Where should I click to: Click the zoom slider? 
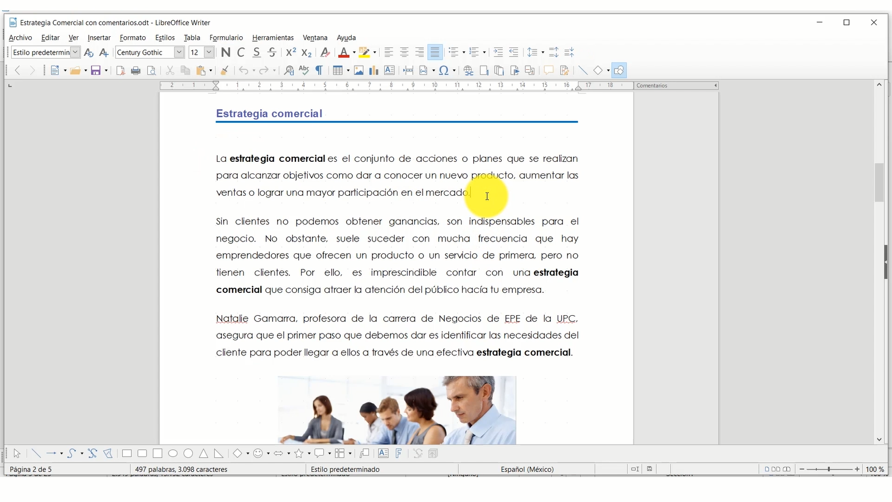(829, 469)
